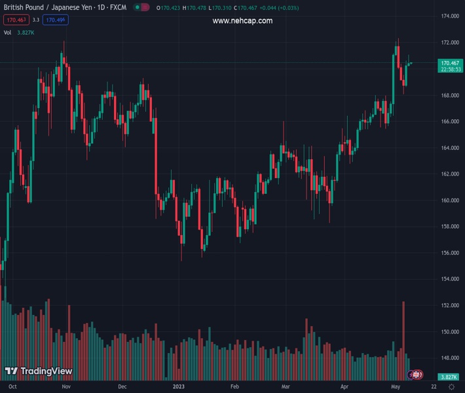Click the UK flag economic event marker
Screen dimensions: 465x393
[x=417, y=374]
